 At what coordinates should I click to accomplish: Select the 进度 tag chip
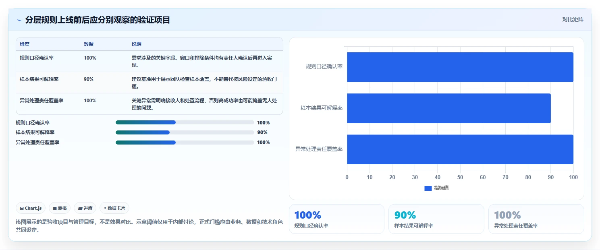pyautogui.click(x=85, y=208)
